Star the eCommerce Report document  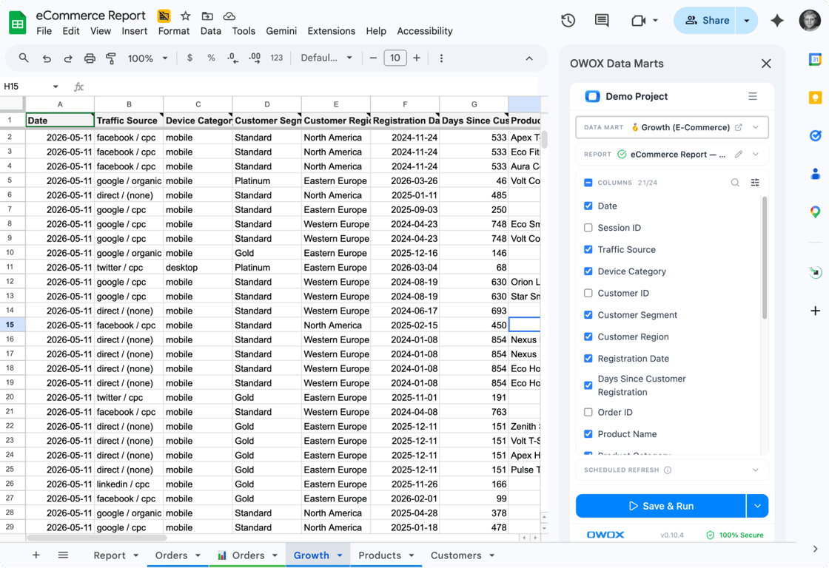coord(185,16)
